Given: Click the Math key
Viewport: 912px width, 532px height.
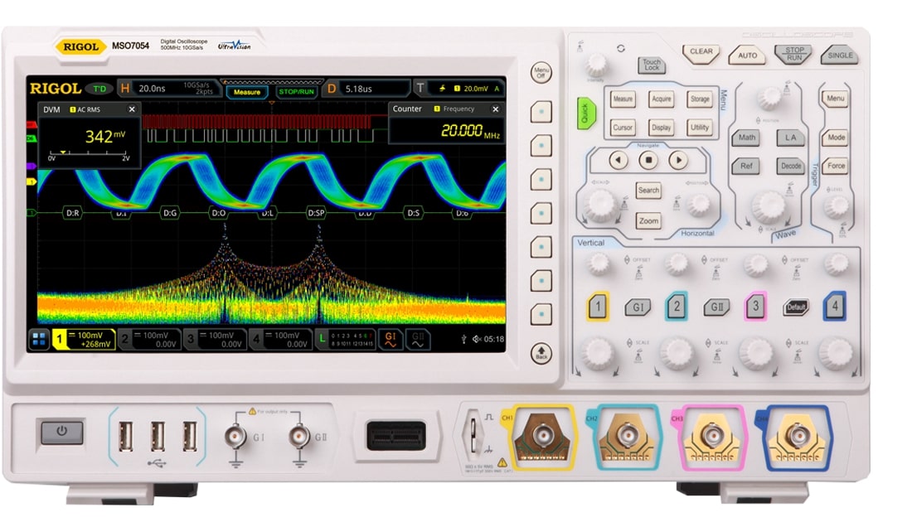Looking at the screenshot, I should (746, 138).
